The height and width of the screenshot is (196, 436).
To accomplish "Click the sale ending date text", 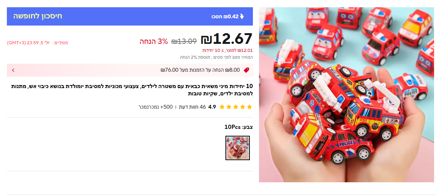I will point(37,43).
